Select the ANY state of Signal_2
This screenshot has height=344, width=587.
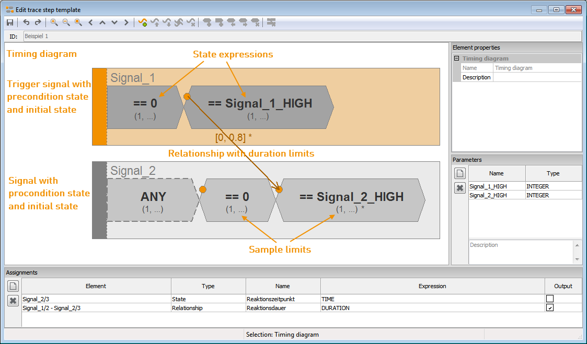pyautogui.click(x=153, y=200)
